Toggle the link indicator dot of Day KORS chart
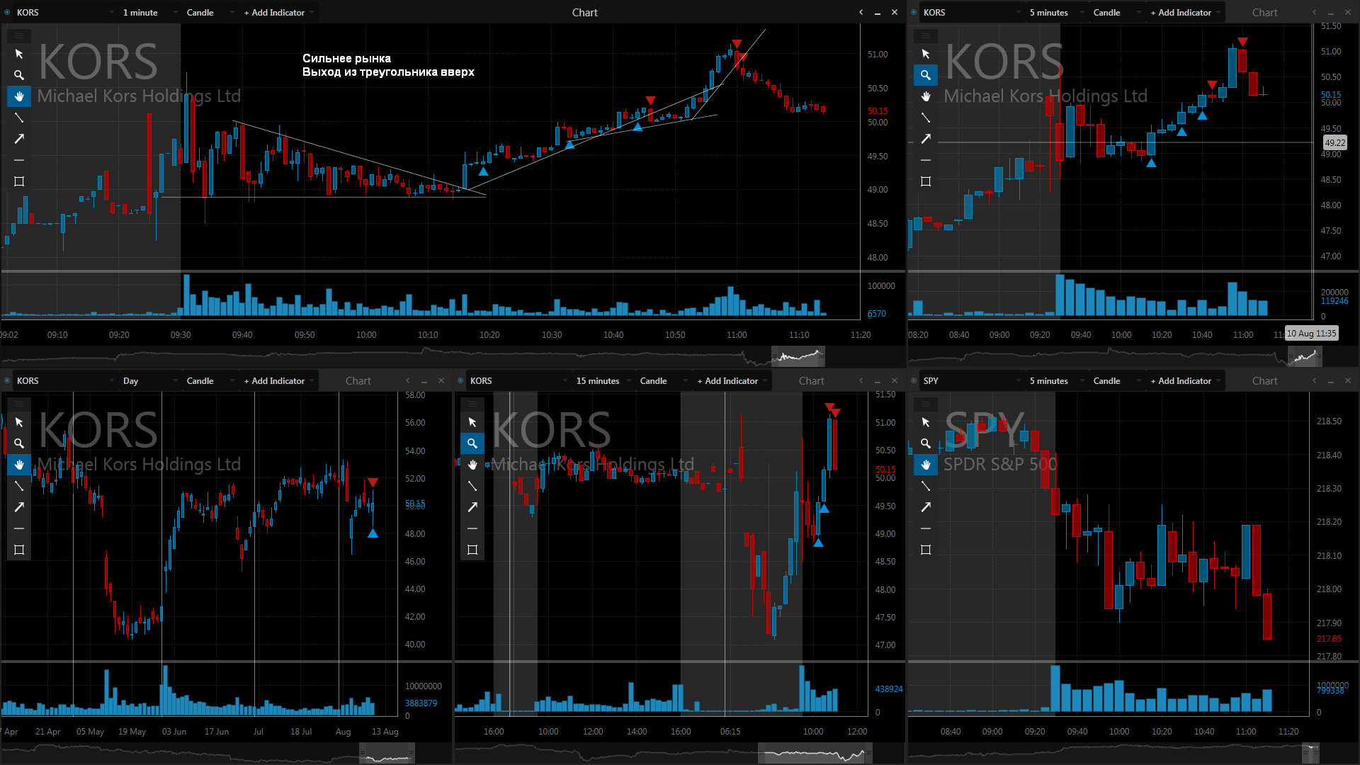This screenshot has height=765, width=1360. (7, 380)
